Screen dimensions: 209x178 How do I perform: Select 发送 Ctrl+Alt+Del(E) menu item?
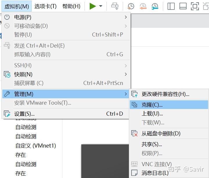point(66,46)
